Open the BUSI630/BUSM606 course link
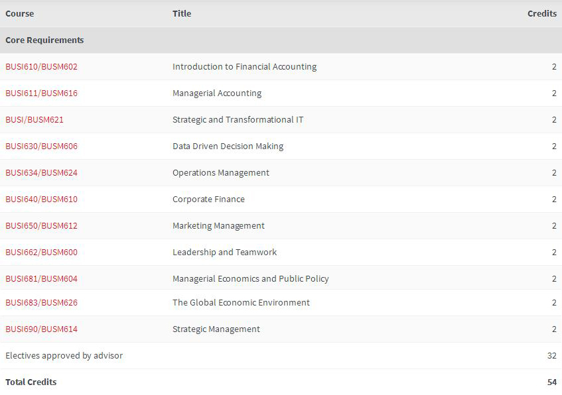The height and width of the screenshot is (395, 562). pos(41,146)
